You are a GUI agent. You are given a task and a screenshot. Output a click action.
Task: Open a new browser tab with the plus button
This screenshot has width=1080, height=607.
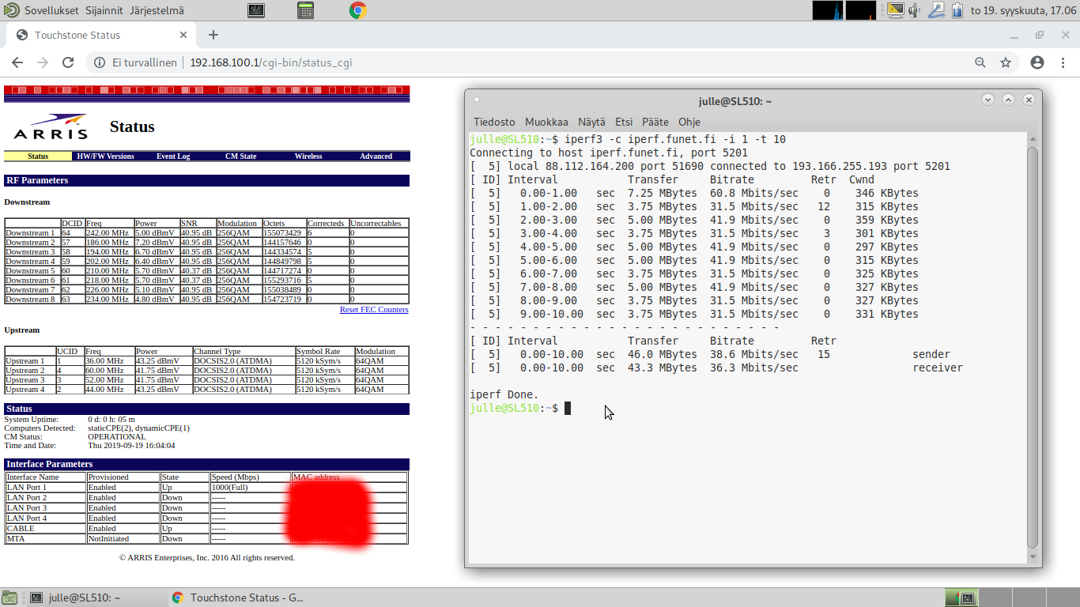213,35
